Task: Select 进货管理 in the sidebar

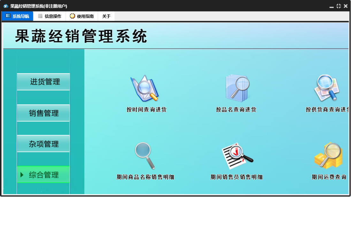Action: pos(43,81)
